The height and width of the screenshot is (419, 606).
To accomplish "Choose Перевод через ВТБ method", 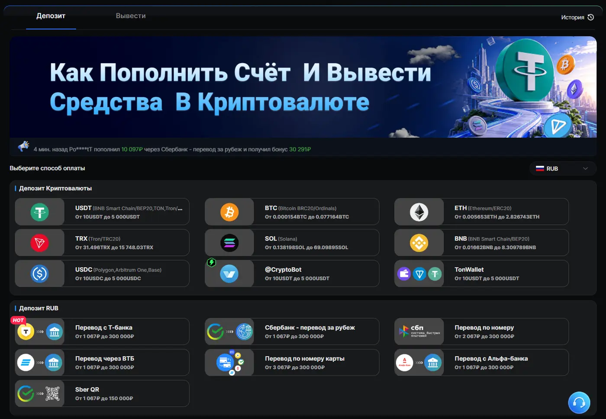I will point(102,363).
